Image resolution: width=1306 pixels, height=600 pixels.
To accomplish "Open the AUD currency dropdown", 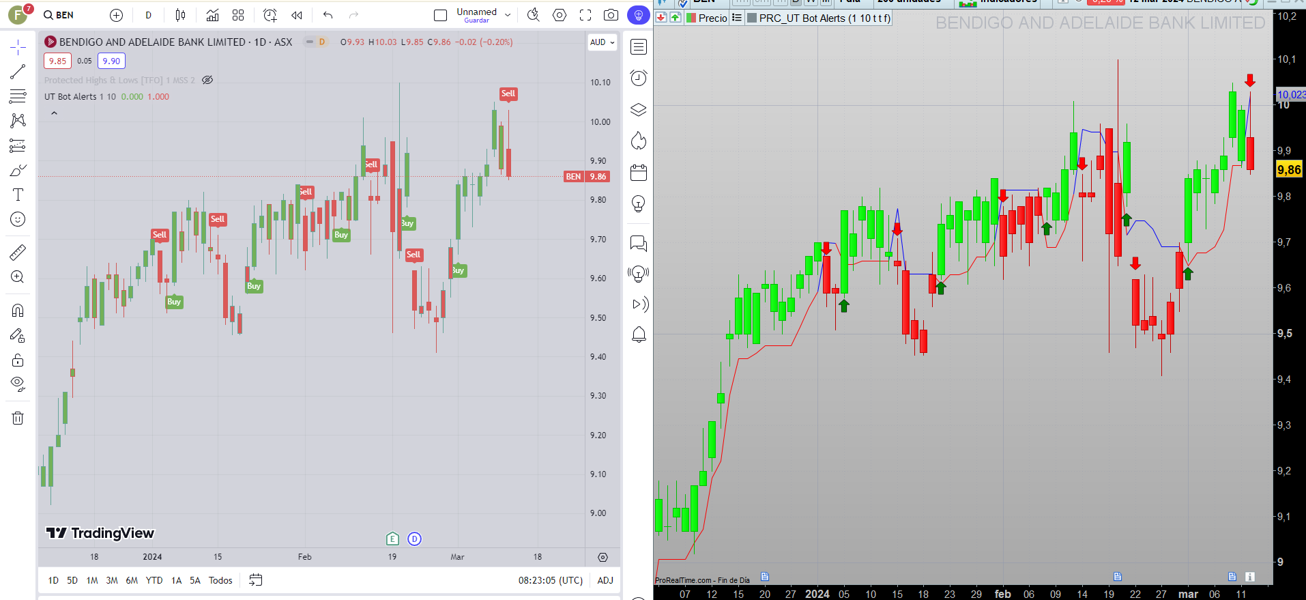I will click(603, 42).
